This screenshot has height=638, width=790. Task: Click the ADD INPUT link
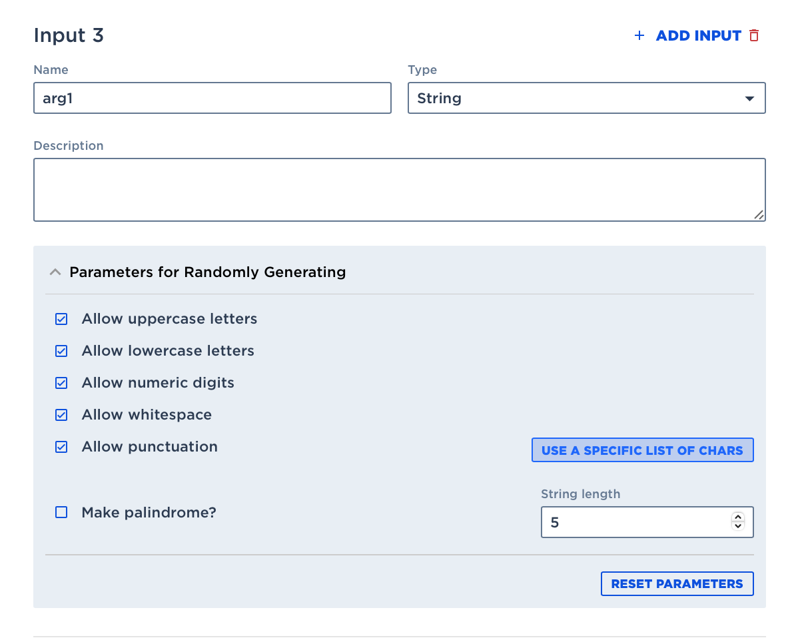coord(698,36)
